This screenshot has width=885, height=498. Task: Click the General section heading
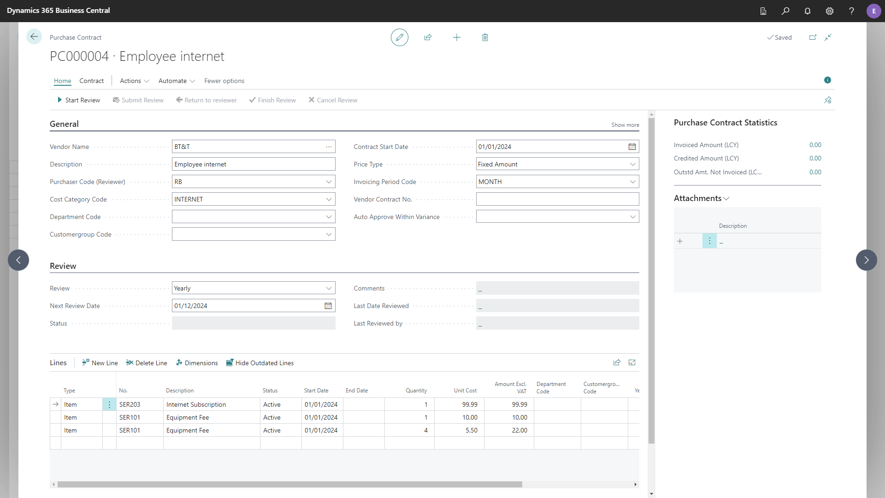pyautogui.click(x=64, y=124)
